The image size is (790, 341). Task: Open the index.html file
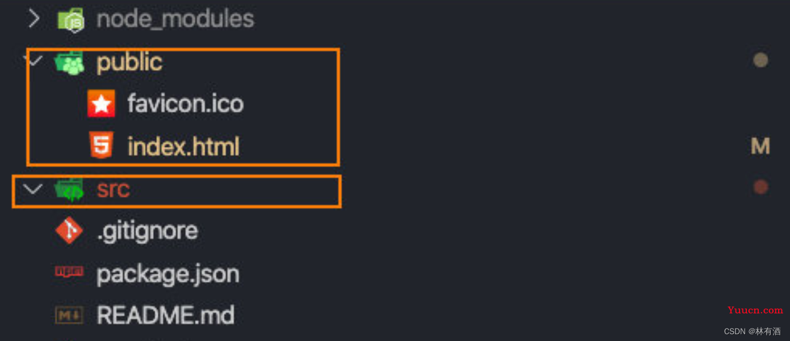click(x=183, y=146)
